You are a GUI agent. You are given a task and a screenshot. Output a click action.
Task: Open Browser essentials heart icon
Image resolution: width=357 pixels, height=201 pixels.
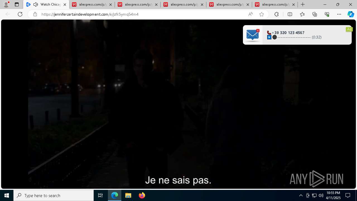327,14
